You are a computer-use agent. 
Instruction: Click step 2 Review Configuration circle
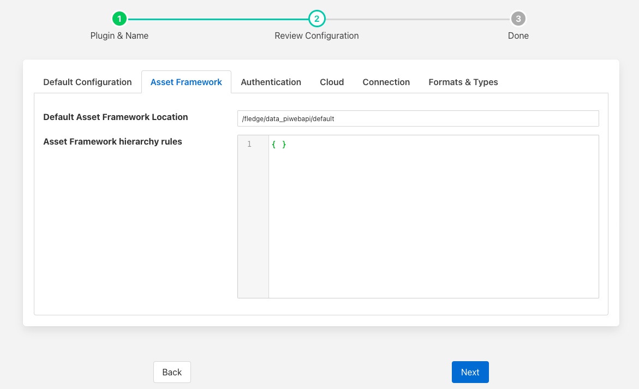pos(316,19)
